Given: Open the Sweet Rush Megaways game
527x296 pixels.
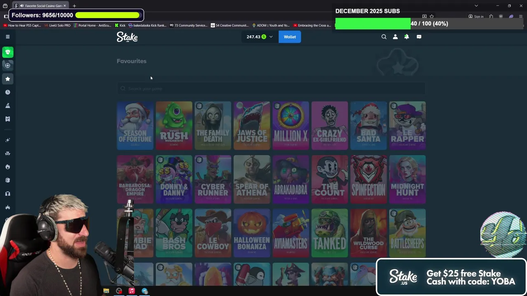Looking at the screenshot, I should [x=174, y=125].
